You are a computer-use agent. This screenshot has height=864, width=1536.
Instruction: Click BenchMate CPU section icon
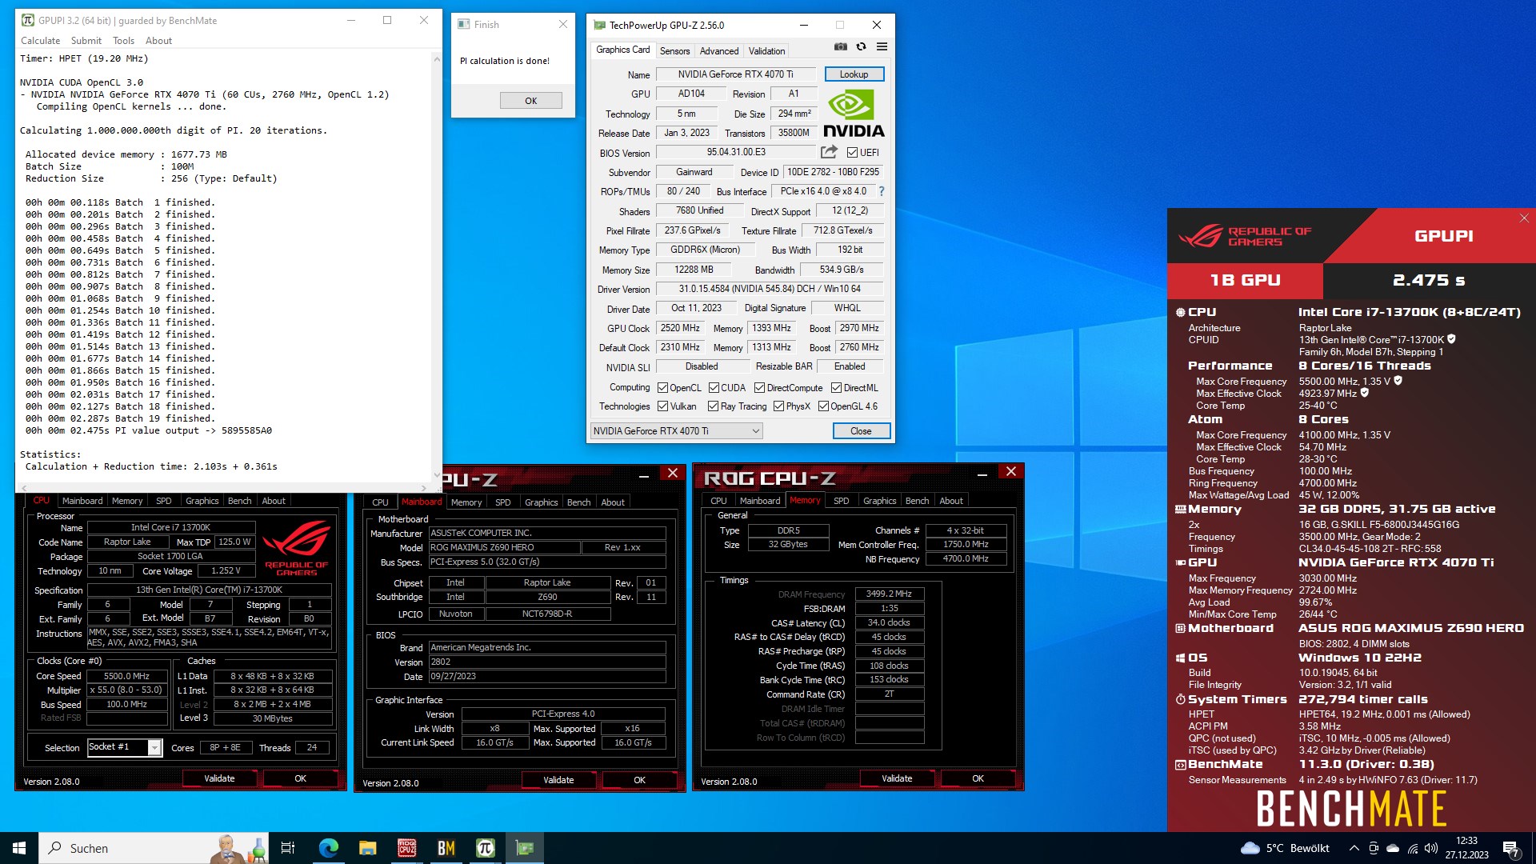point(1180,313)
